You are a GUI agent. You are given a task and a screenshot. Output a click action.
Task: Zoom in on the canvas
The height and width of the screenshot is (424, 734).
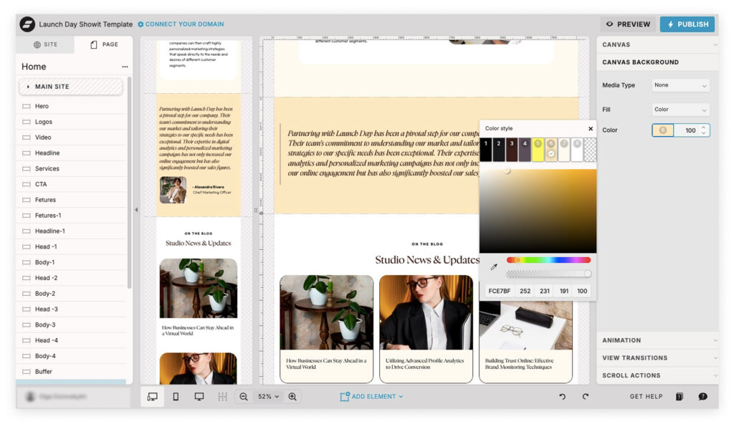(x=292, y=396)
